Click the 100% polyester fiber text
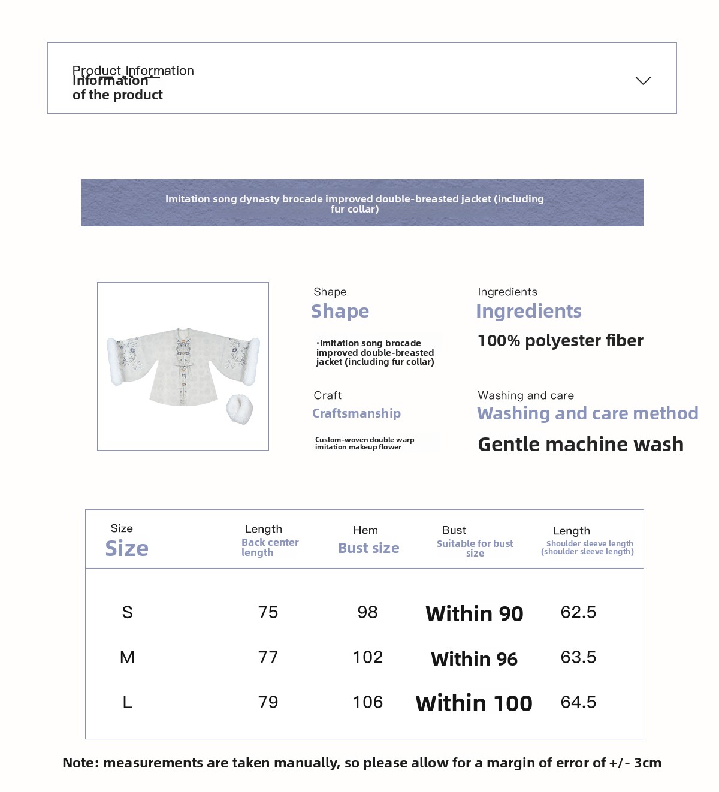This screenshot has height=792, width=719. tap(560, 341)
